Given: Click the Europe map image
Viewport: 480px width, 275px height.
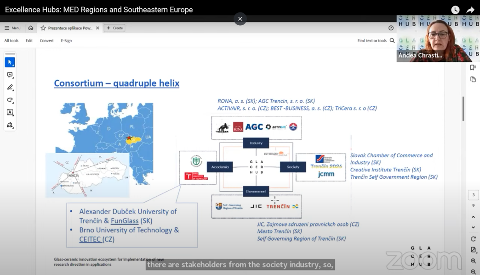Looking at the screenshot, I should [x=104, y=131].
